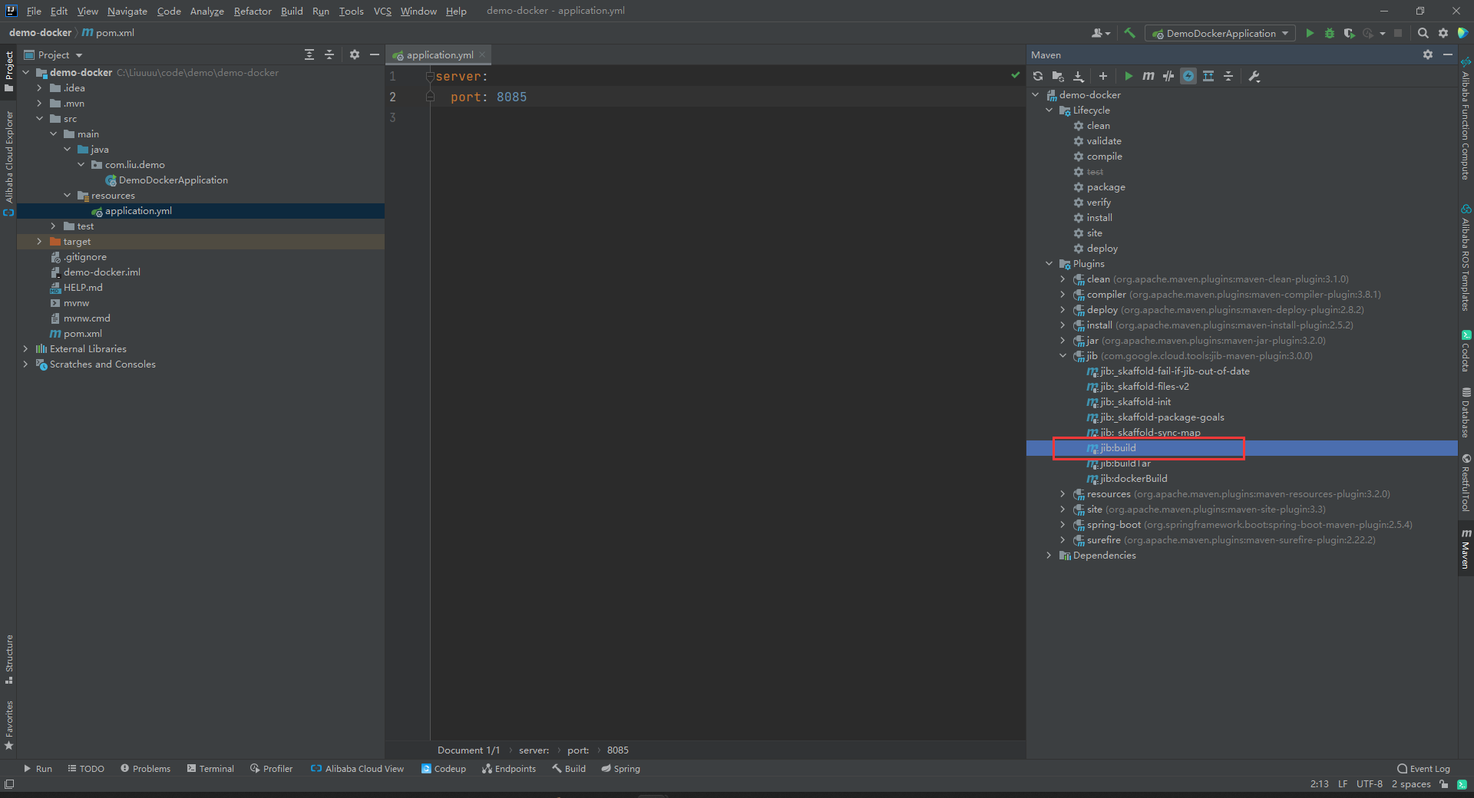
Task: Select the application.yml editor tab
Action: 439,54
